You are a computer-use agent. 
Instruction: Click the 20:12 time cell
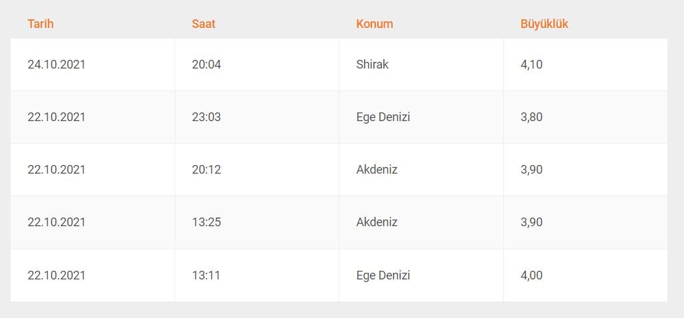pyautogui.click(x=206, y=170)
